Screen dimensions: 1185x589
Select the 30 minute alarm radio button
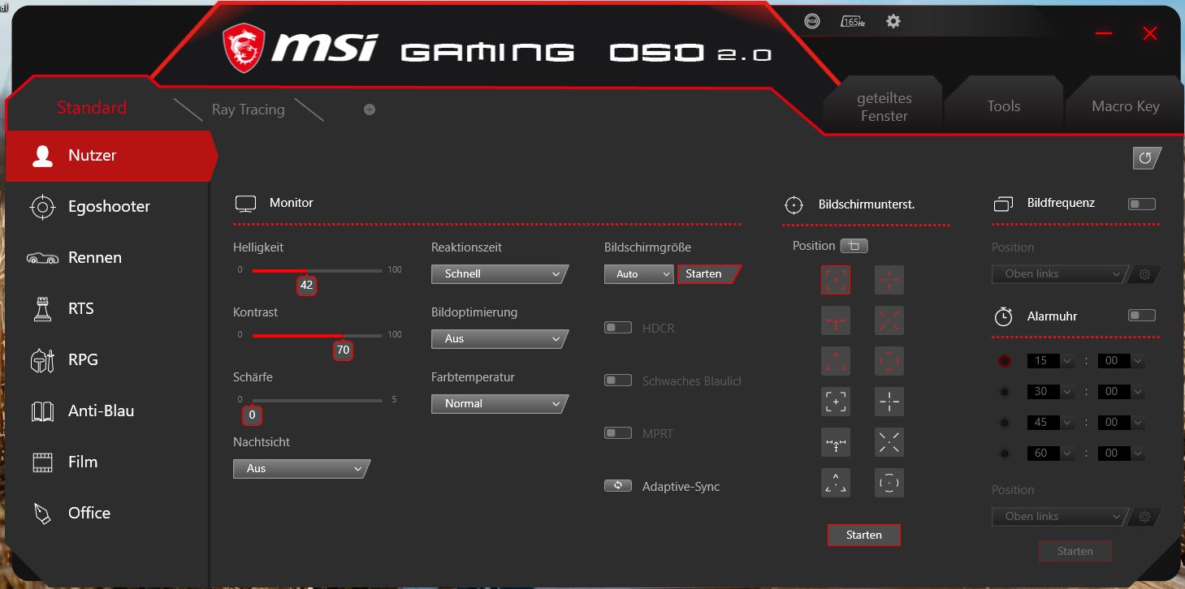(x=1005, y=392)
